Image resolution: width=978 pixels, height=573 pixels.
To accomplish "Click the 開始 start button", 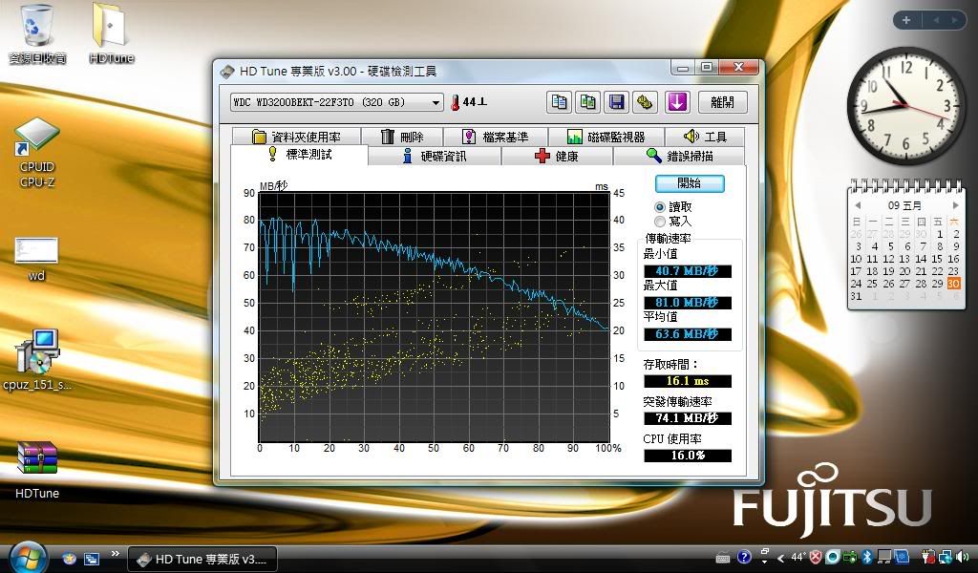I will click(x=690, y=183).
